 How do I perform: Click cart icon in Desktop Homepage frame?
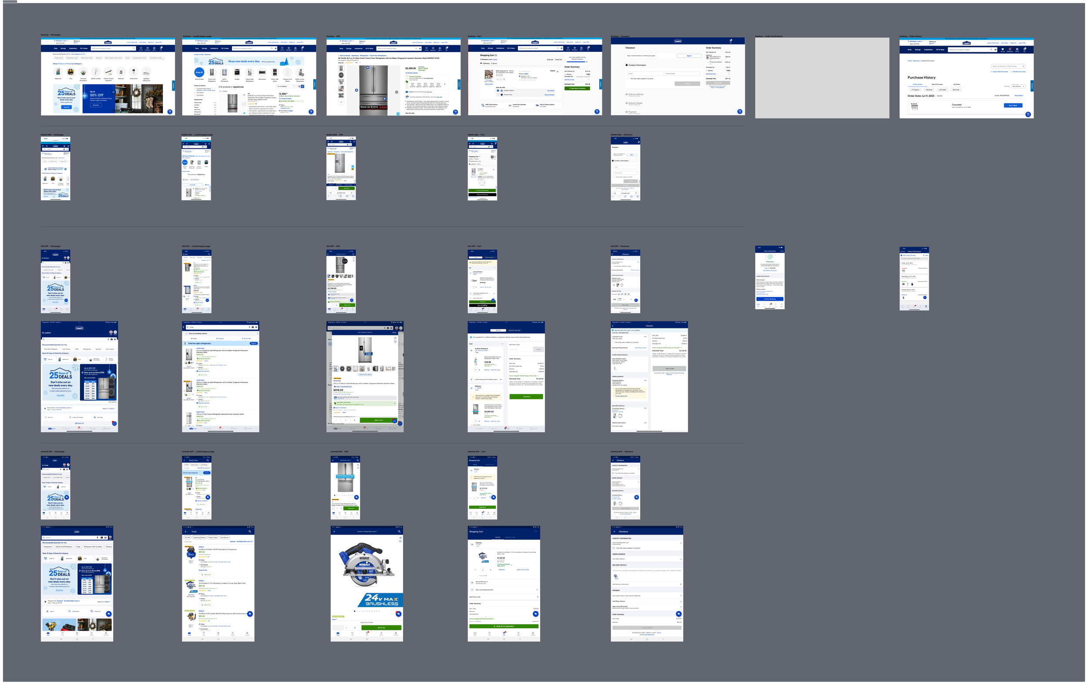161,48
